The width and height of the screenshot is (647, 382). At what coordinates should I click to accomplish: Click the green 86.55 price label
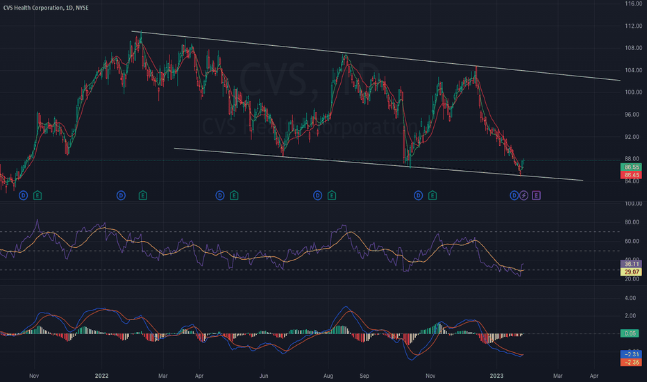click(x=631, y=167)
